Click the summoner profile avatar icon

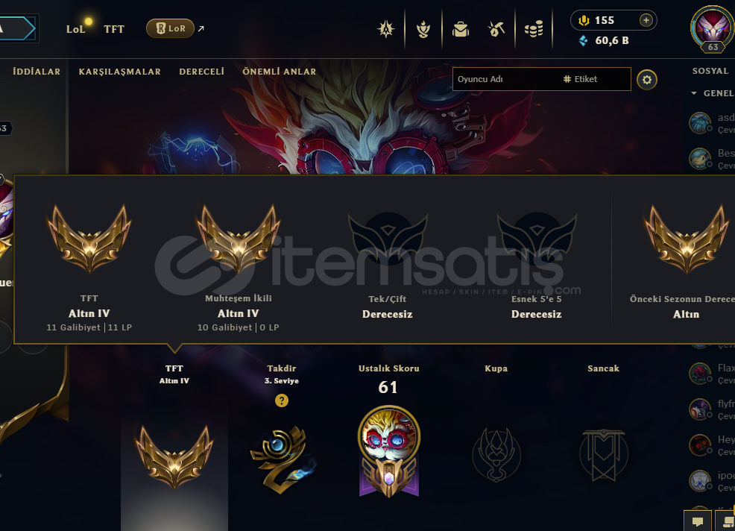(713, 27)
